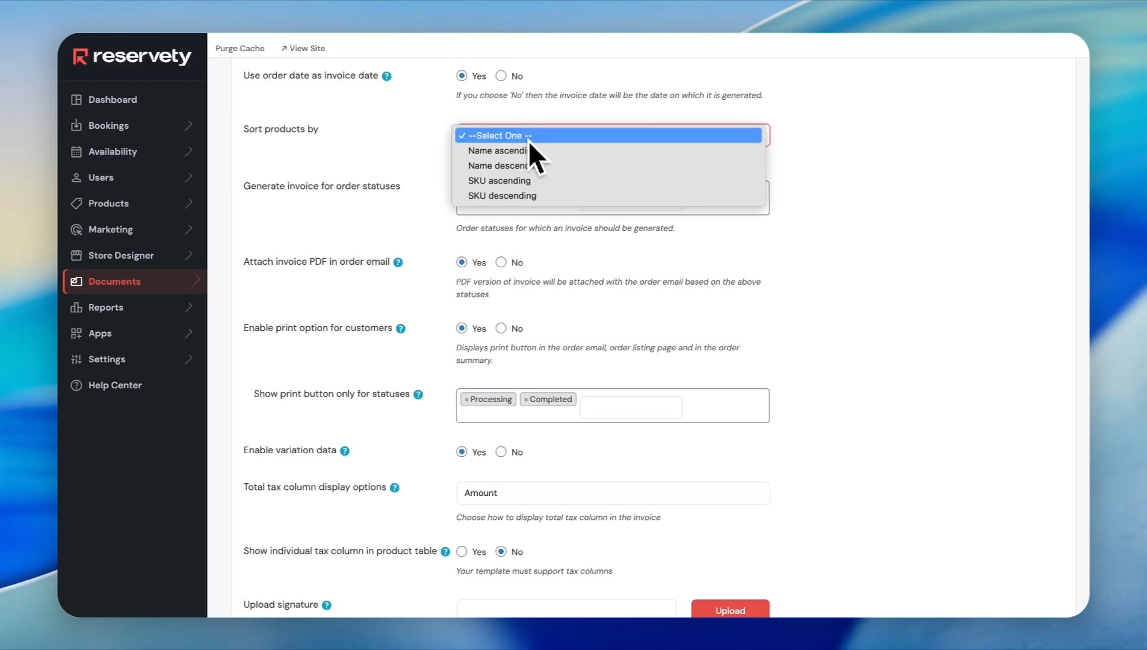Select No for Enable print option for customers
This screenshot has width=1147, height=650.
(x=501, y=328)
